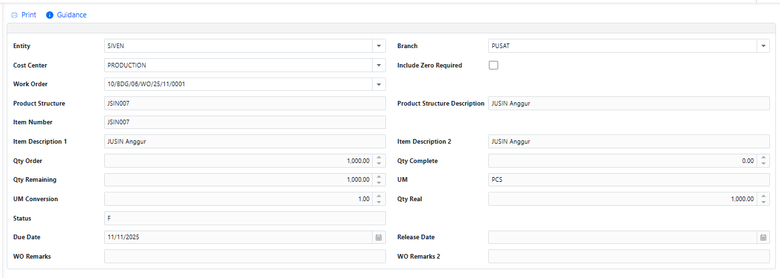Viewport: 780px width, 278px height.
Task: Increase UM Conversion with up spinner
Action: tap(379, 196)
